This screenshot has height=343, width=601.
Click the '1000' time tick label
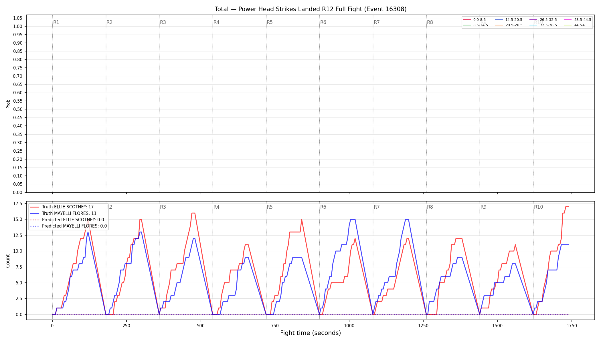[349, 326]
